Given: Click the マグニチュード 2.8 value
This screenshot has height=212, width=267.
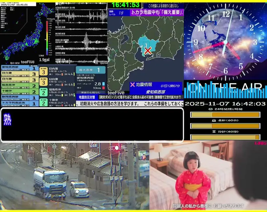Looking at the screenshot, I should tap(98, 84).
